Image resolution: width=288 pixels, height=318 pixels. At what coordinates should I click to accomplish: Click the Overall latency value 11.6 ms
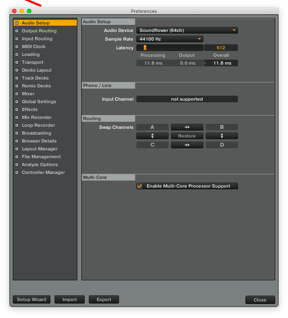(x=222, y=63)
